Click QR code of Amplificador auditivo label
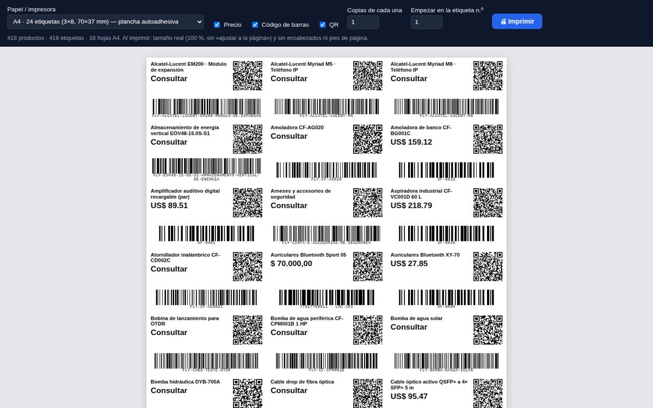Image resolution: width=653 pixels, height=408 pixels. click(248, 203)
